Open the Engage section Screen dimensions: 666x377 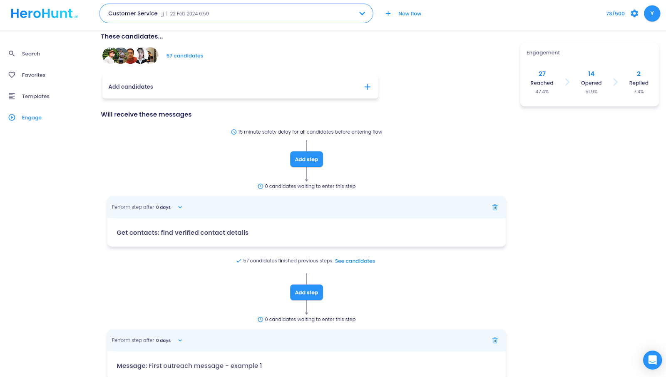click(32, 118)
